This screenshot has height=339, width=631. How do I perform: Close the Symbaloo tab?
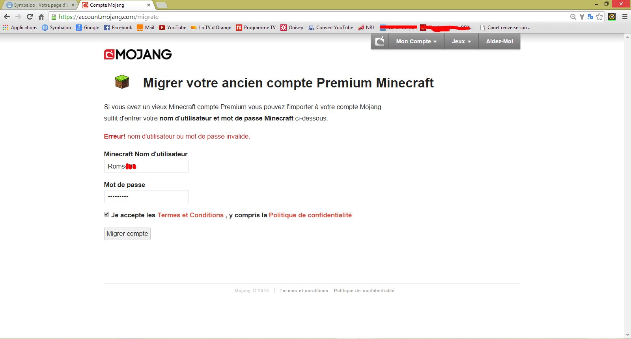pos(73,5)
